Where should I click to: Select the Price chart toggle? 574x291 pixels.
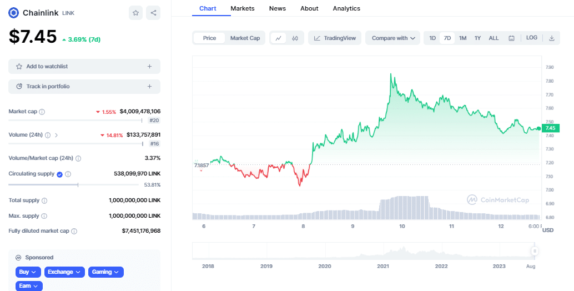209,38
